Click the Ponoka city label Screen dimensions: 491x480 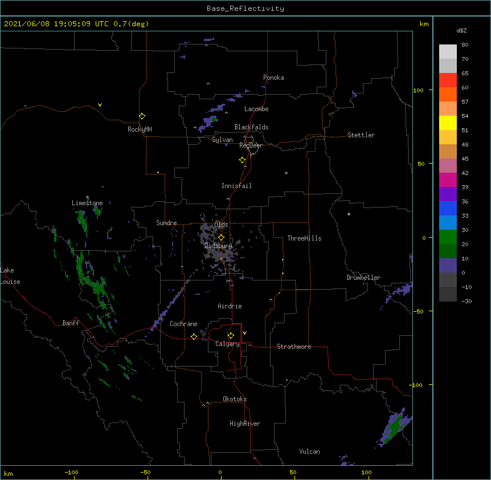[273, 78]
